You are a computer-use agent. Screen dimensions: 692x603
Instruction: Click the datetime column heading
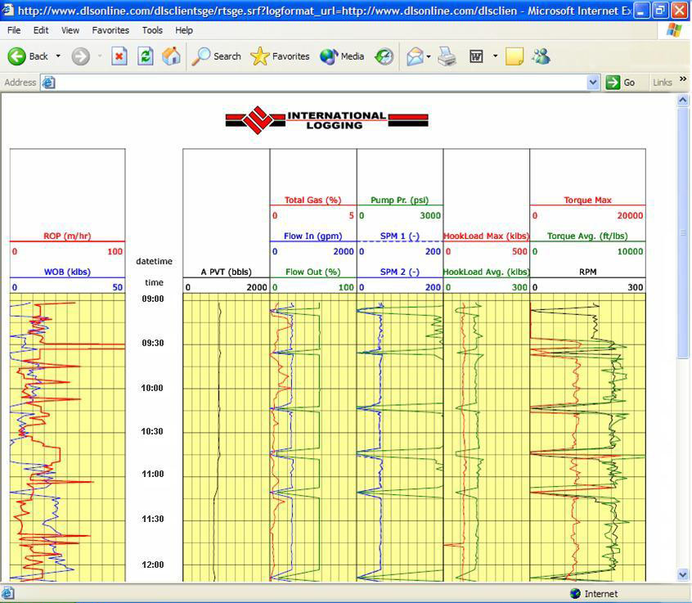coord(154,261)
